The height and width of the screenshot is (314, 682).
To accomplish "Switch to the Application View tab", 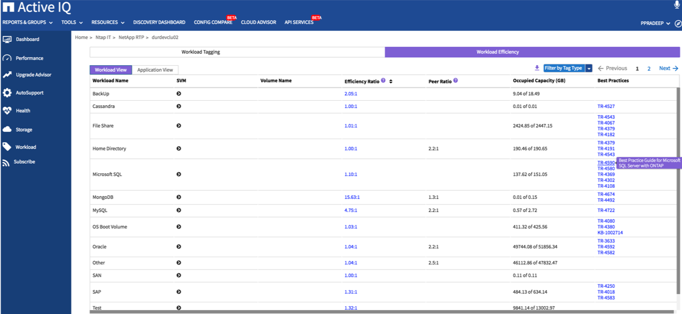I will [155, 70].
